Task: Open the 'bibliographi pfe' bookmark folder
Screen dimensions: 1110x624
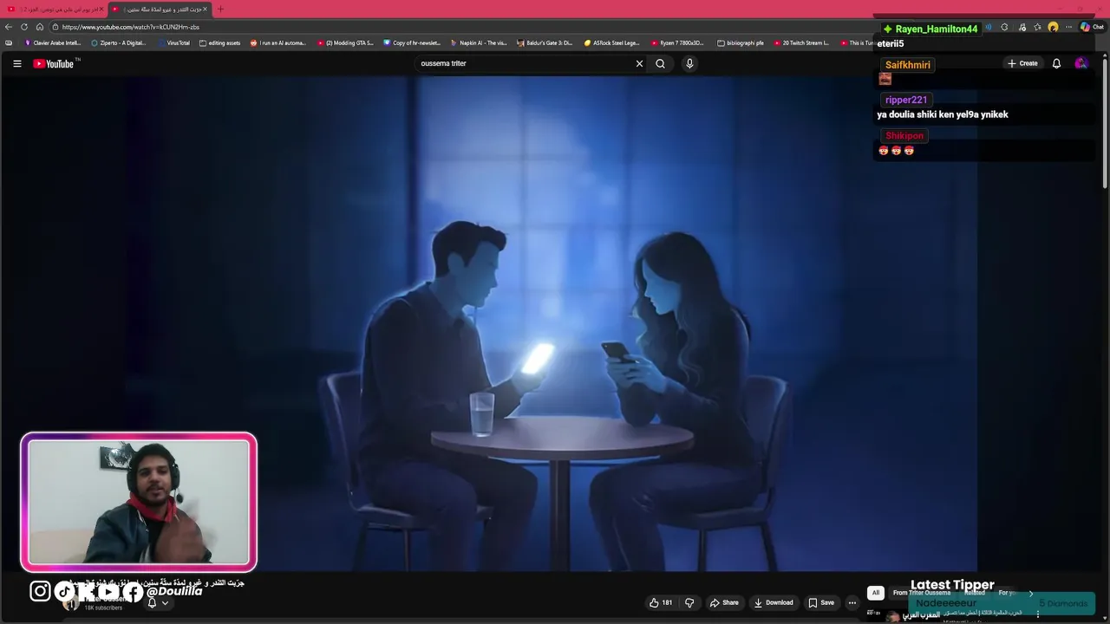Action: click(741, 42)
